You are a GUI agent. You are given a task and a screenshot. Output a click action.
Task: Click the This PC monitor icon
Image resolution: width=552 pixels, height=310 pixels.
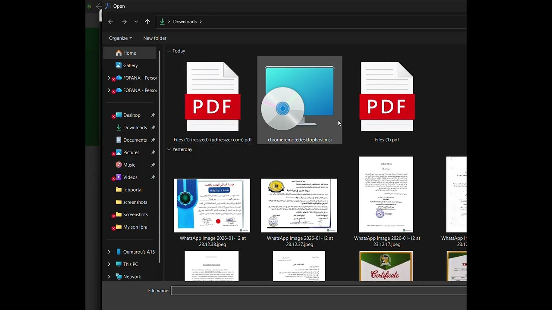[x=119, y=264]
